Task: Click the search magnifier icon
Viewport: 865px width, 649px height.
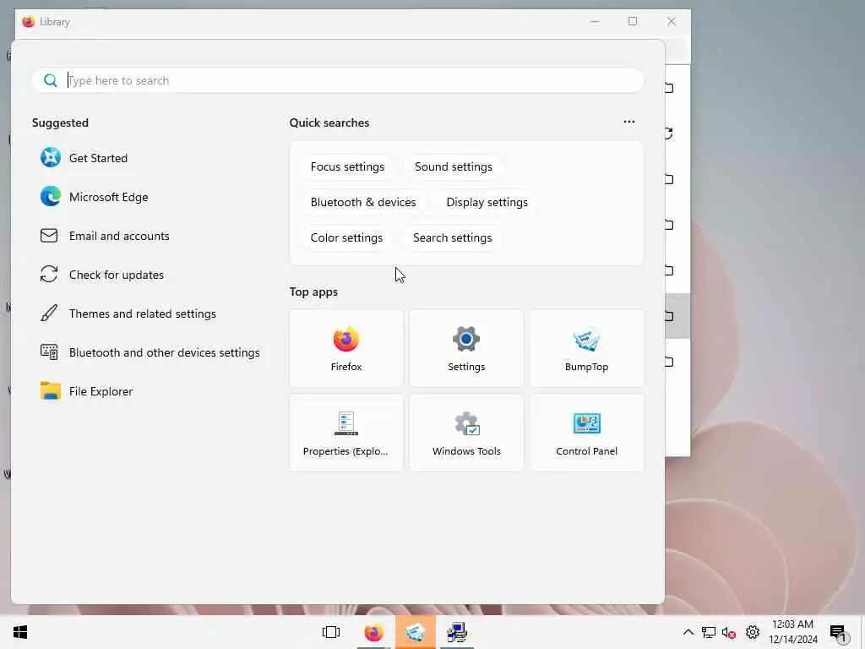Action: (x=50, y=80)
